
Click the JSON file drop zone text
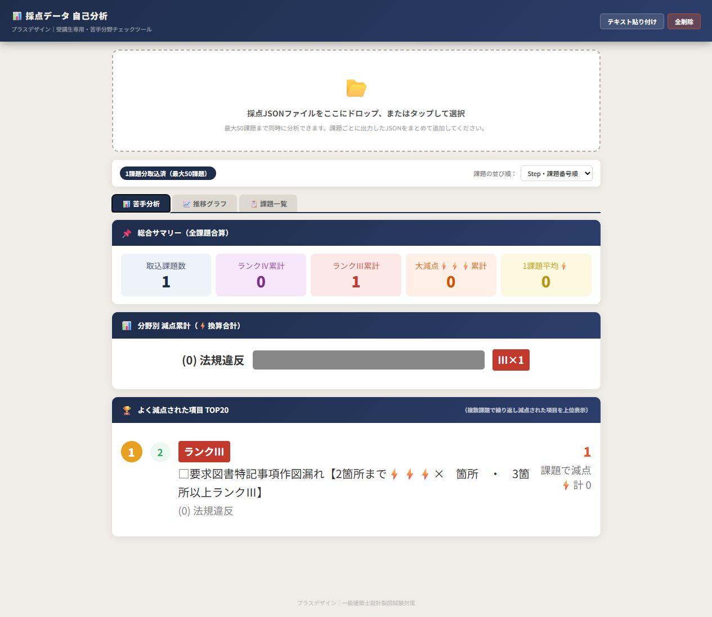356,113
